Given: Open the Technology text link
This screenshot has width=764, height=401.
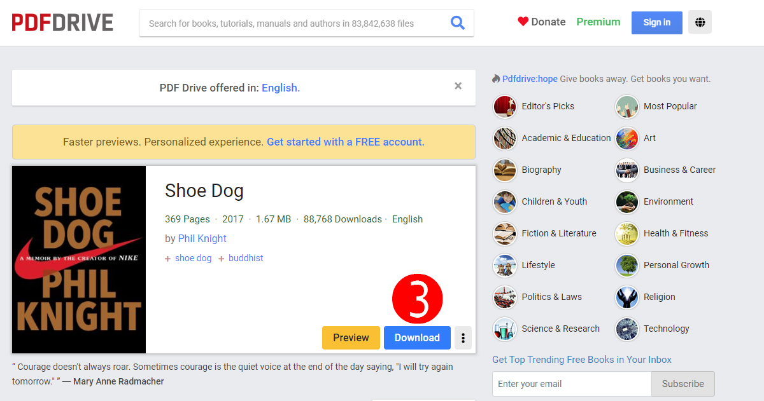Looking at the screenshot, I should coord(667,329).
